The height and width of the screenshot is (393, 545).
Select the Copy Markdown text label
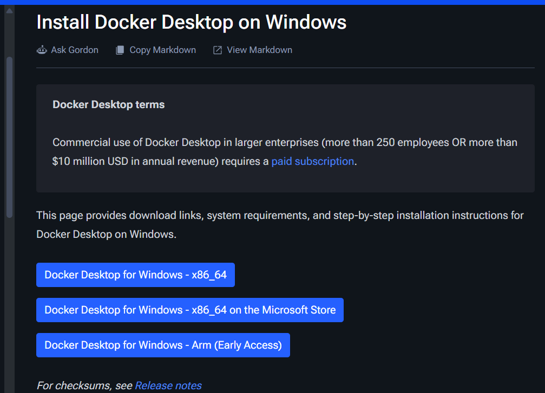pos(163,50)
